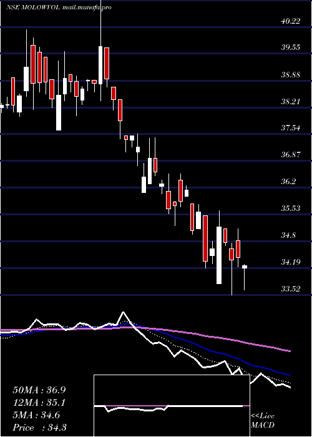Screen dimensions: 312x437
Task: Click the tall white candle below 34.8
Action: [x=219, y=255]
